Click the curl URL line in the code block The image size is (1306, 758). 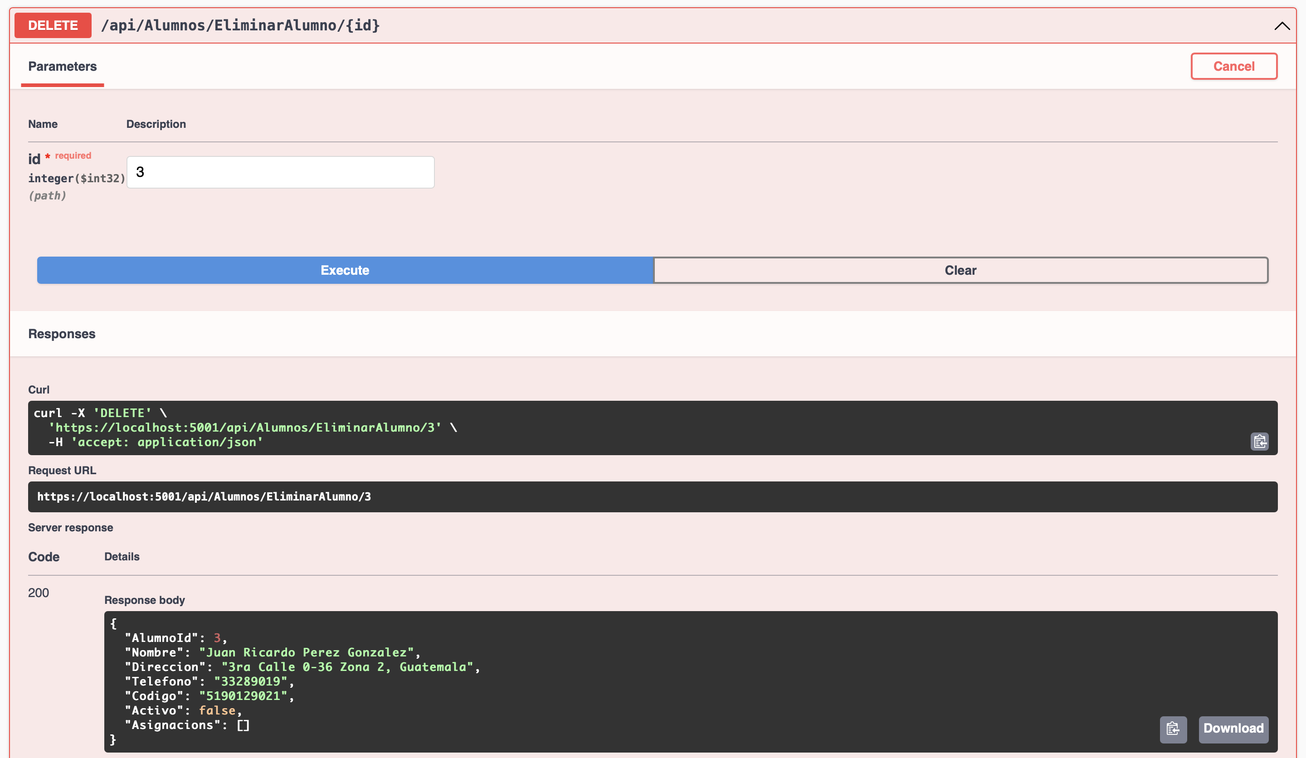click(x=253, y=428)
